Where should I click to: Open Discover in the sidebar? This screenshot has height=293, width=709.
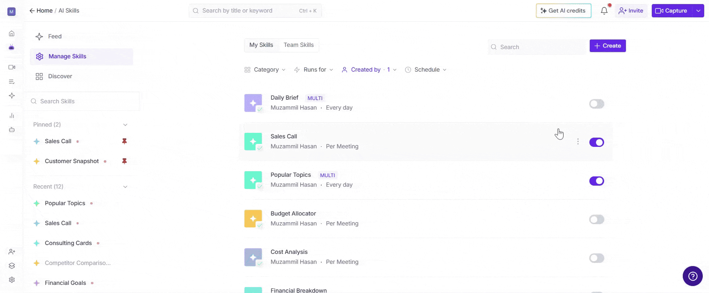coord(81,76)
